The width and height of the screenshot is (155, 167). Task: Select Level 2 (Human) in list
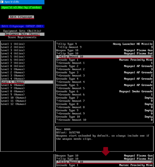coord(13,72)
